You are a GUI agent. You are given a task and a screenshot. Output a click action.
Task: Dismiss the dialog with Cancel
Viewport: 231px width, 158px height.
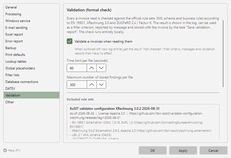(x=213, y=150)
